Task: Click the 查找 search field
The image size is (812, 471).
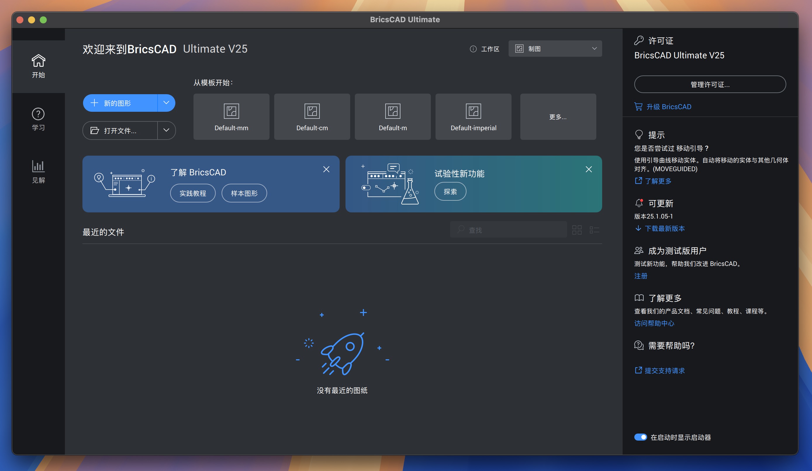Action: coord(508,230)
